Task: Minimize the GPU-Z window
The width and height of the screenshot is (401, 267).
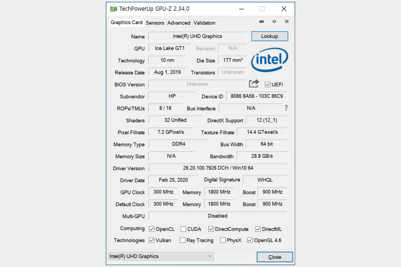Action: tap(242, 9)
